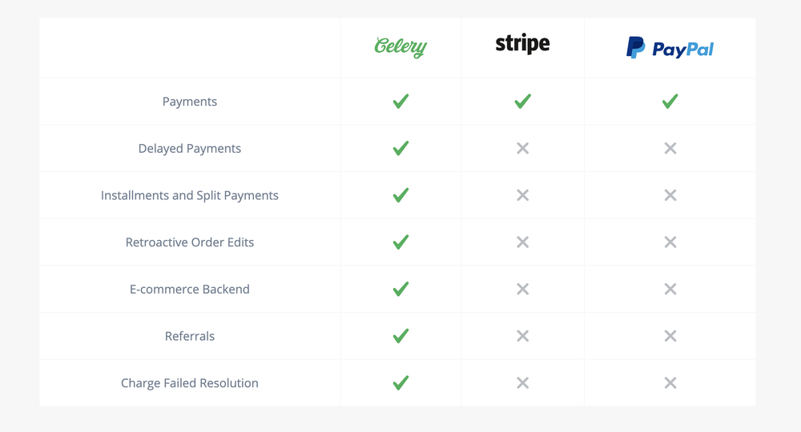Click the Charge Failed Resolution label
Image resolution: width=801 pixels, height=432 pixels.
coord(190,383)
